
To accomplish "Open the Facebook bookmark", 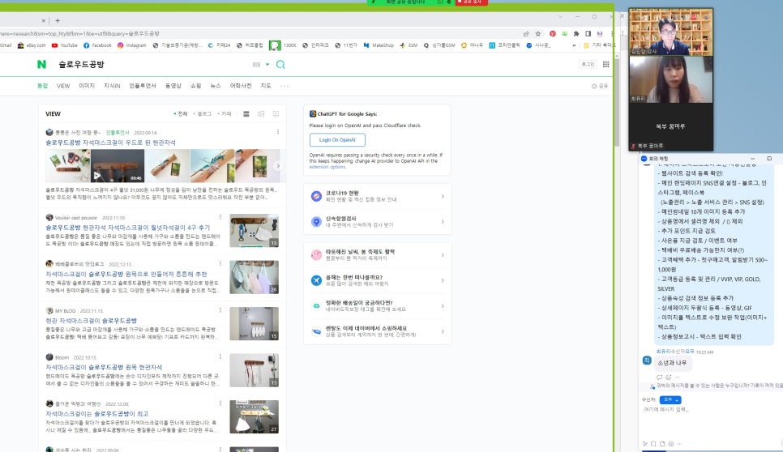I will (x=97, y=45).
